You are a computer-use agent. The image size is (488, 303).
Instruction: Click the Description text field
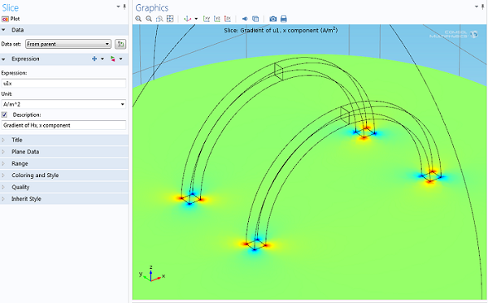coord(63,125)
